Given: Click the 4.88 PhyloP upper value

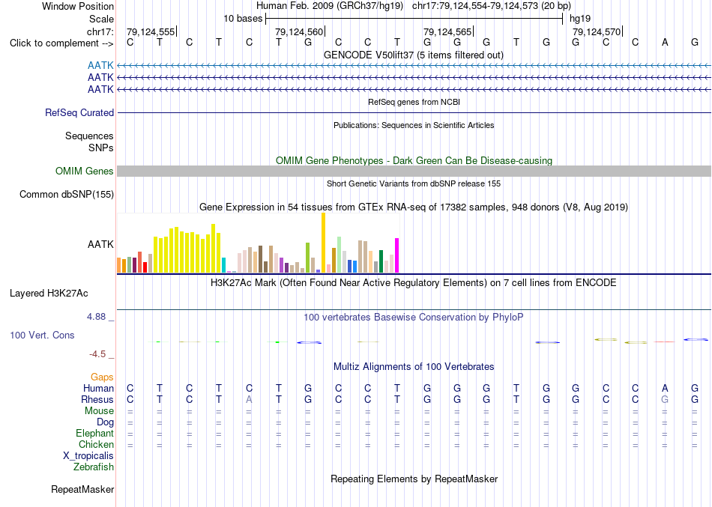Looking at the screenshot, I should click(96, 317).
